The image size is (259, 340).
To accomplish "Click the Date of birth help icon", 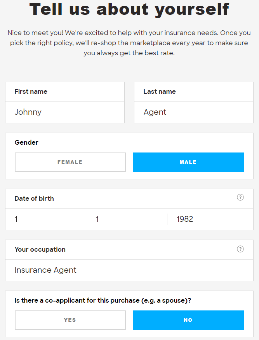I will pyautogui.click(x=240, y=197).
